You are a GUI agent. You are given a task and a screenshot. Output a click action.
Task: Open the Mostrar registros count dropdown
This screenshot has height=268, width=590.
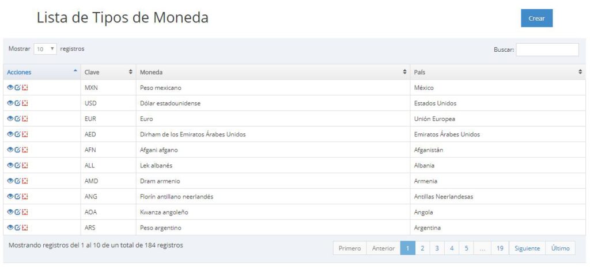45,49
